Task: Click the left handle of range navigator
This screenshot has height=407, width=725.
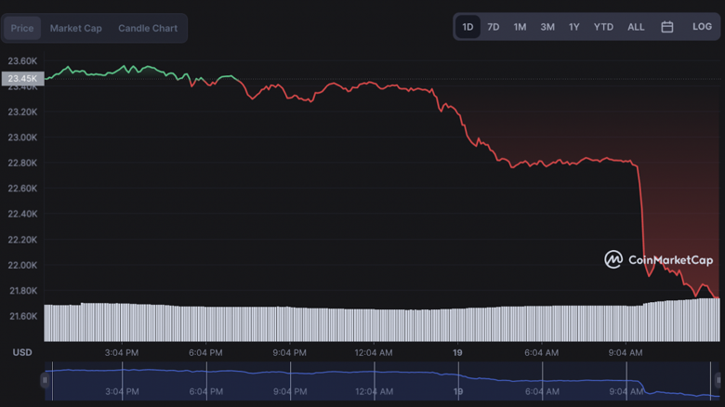Action: [45, 380]
